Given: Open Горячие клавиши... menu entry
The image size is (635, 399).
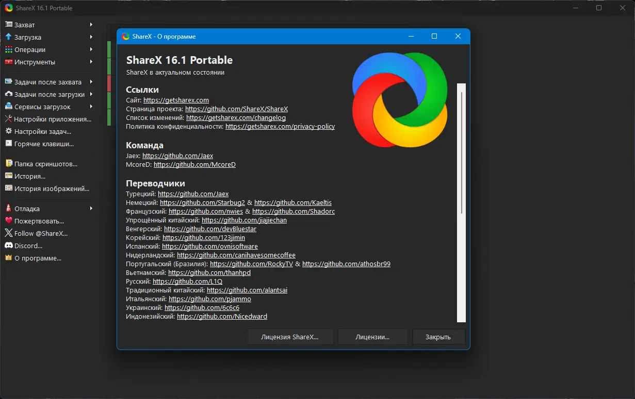Looking at the screenshot, I should tap(49, 144).
